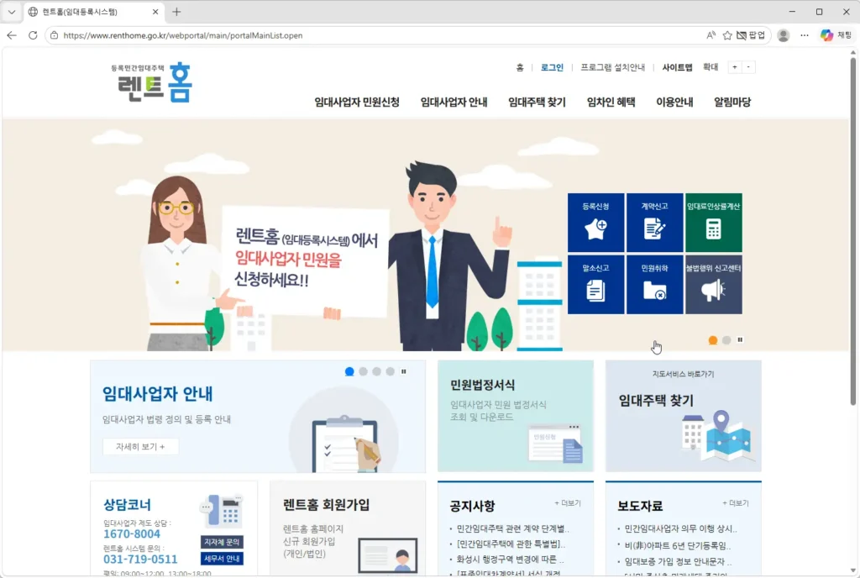Select the third card slider dot
Viewport: 860px width, 578px height.
[377, 372]
